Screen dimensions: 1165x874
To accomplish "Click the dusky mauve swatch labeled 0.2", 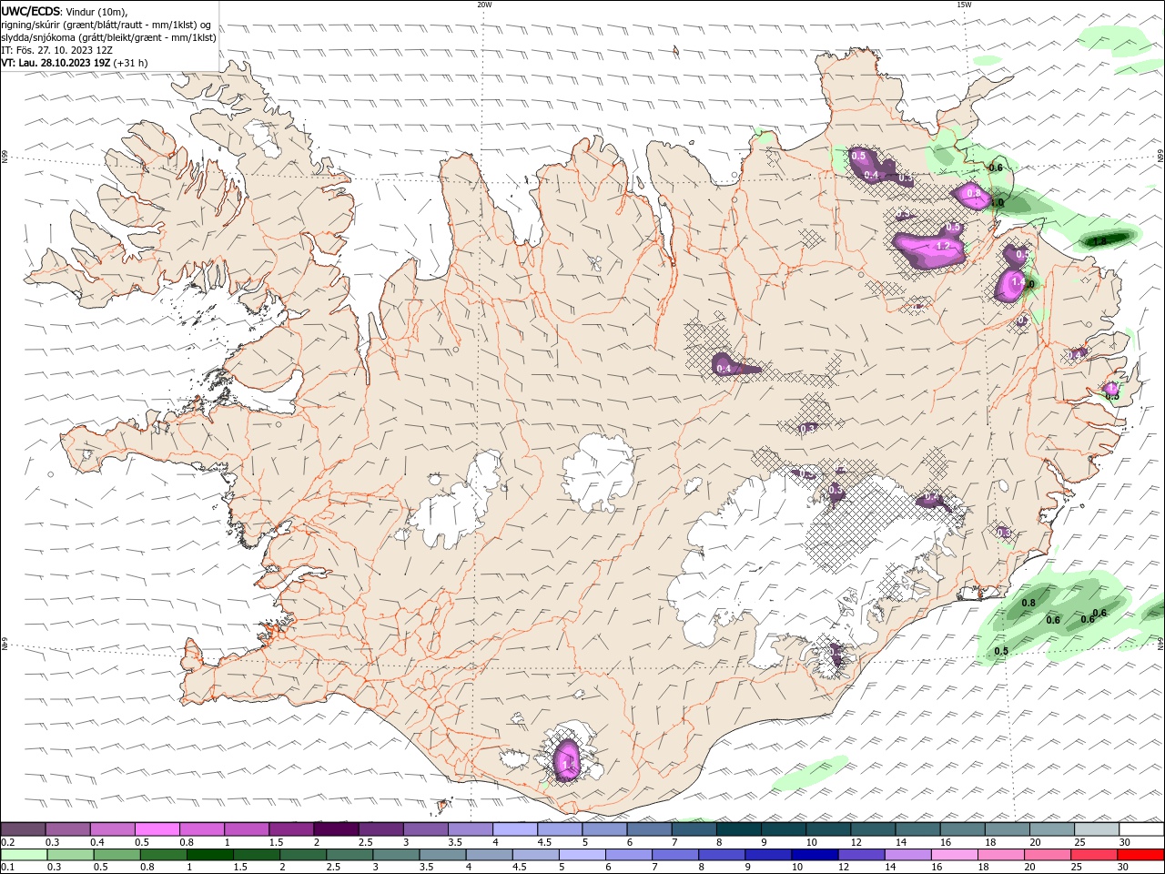I will click(23, 829).
